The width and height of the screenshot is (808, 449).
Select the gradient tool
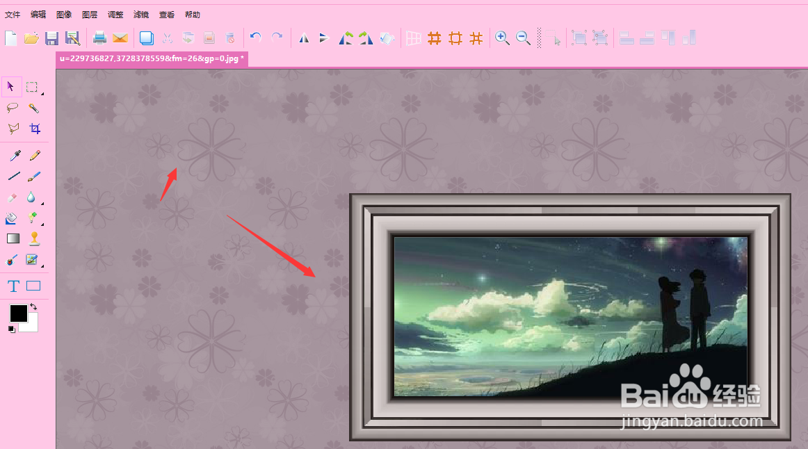click(13, 238)
